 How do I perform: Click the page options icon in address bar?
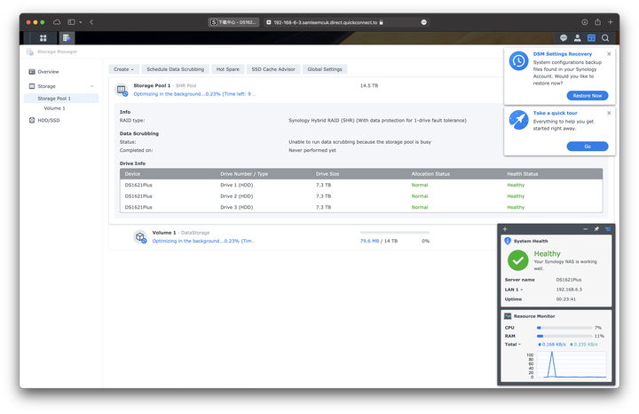click(x=424, y=22)
